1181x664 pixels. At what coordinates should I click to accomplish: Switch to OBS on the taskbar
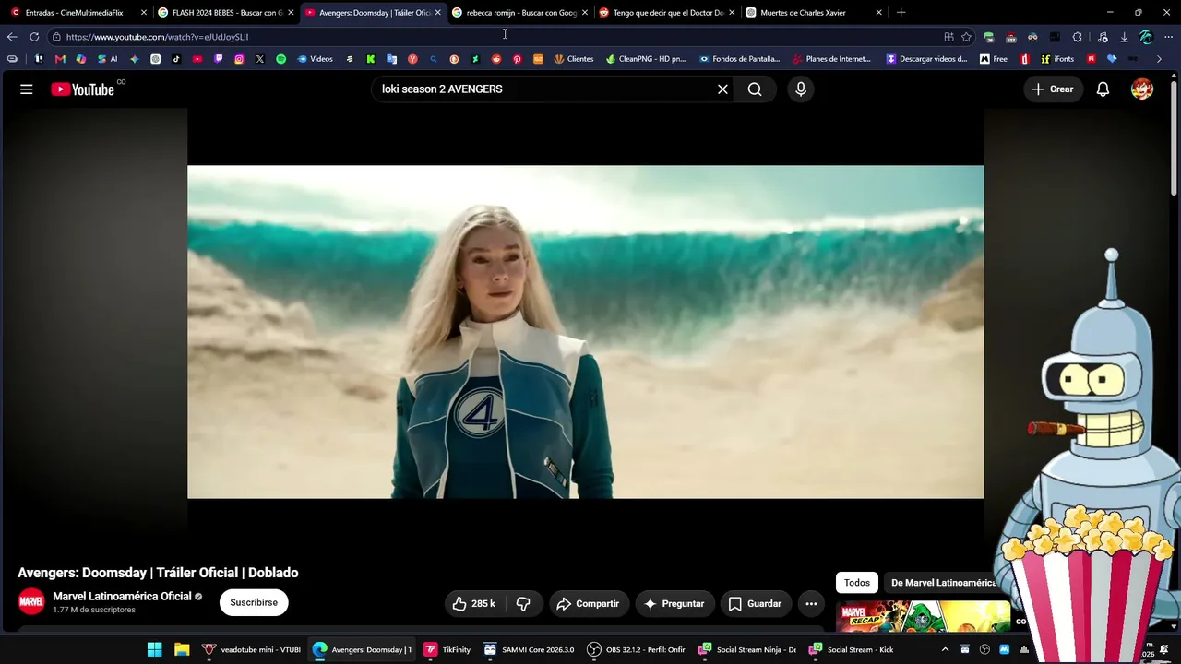point(636,649)
